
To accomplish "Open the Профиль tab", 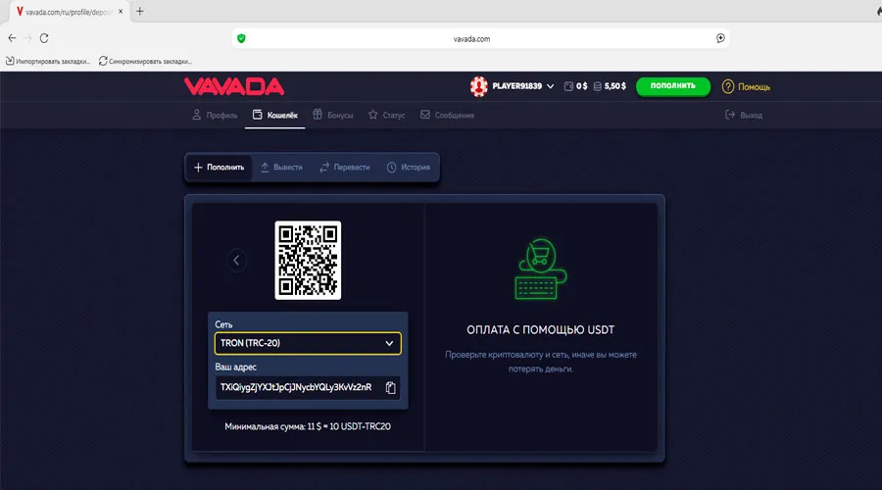I will click(215, 115).
